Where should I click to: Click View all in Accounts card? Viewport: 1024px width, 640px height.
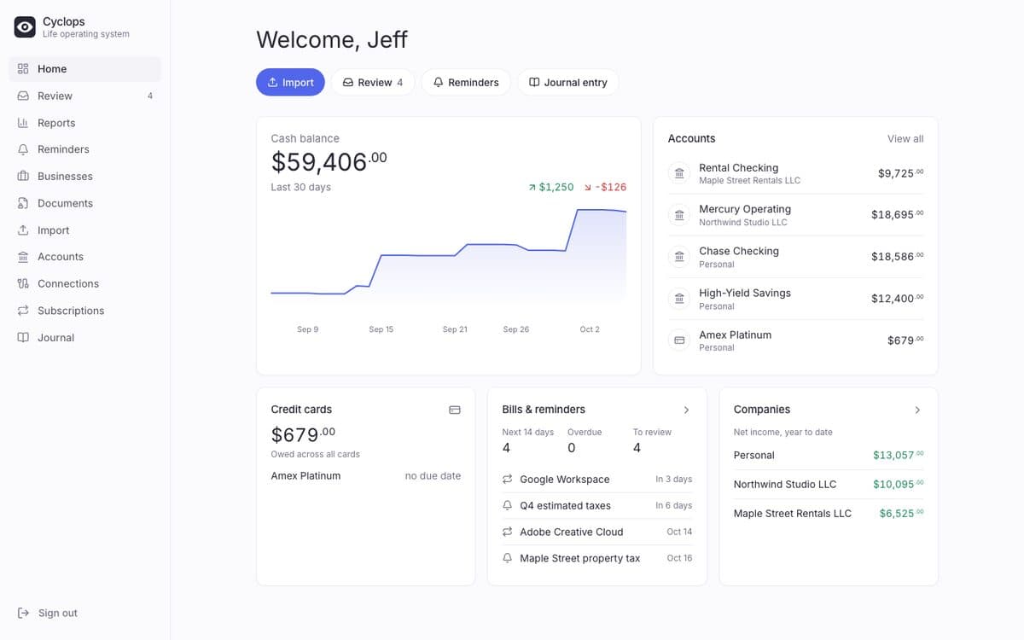905,139
